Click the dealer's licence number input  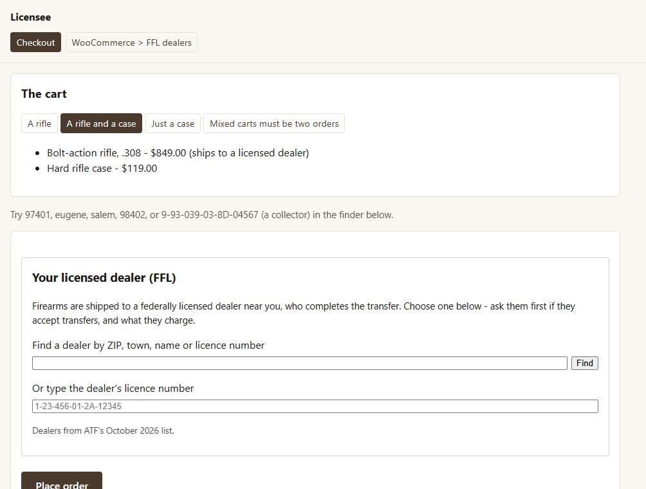315,406
